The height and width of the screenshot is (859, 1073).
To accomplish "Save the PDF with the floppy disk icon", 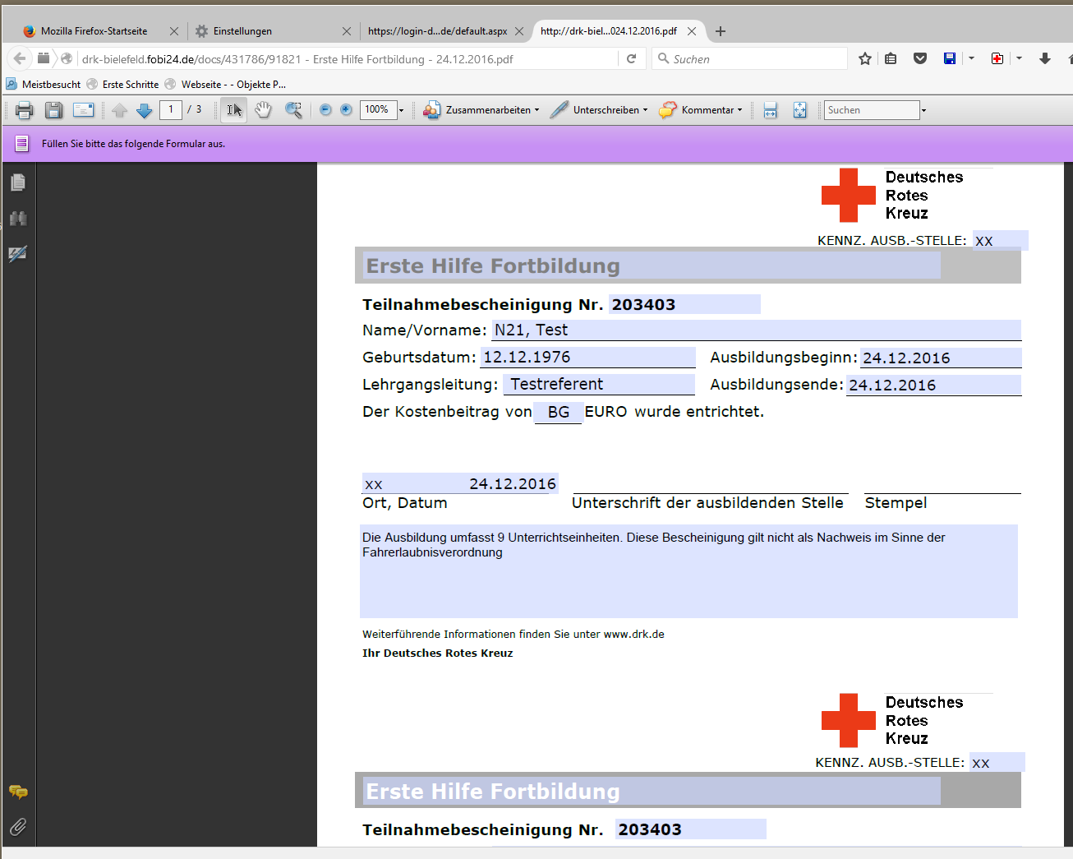I will [53, 110].
